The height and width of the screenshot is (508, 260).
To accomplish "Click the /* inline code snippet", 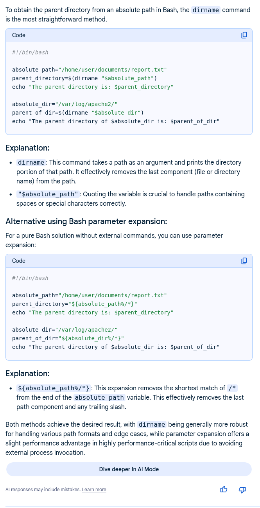I will point(232,388).
